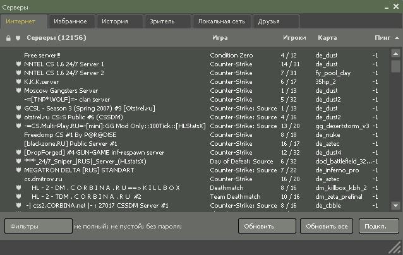Click the shield secure column header icon
Viewport: 403px width, 255px height.
pyautogui.click(x=18, y=38)
